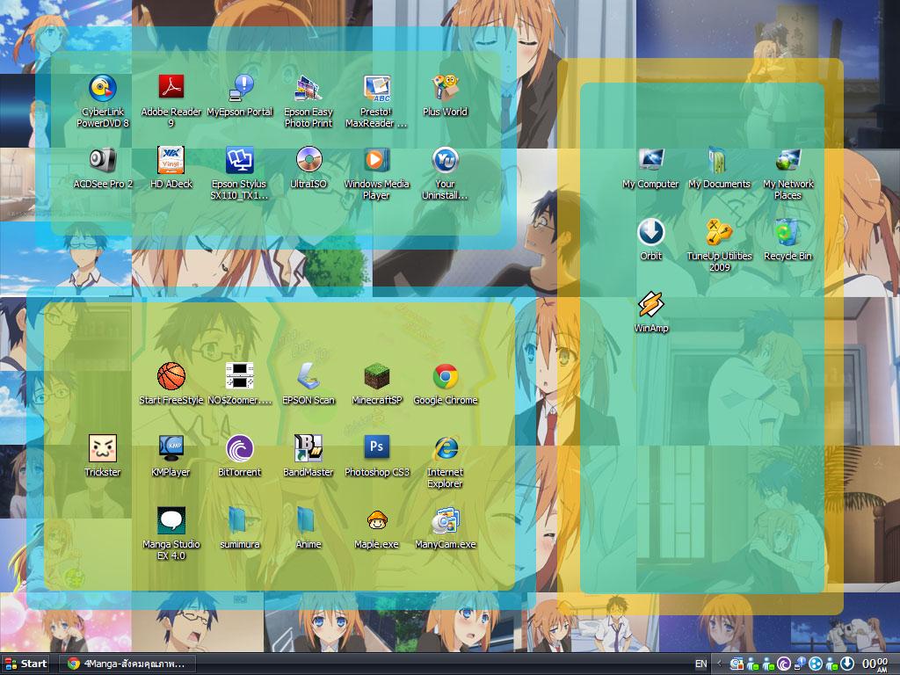The height and width of the screenshot is (675, 900).
Task: Click BitTorrent icon in system tray
Action: [784, 664]
